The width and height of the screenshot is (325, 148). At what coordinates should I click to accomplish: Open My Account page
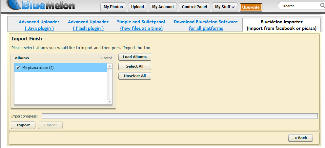163,7
